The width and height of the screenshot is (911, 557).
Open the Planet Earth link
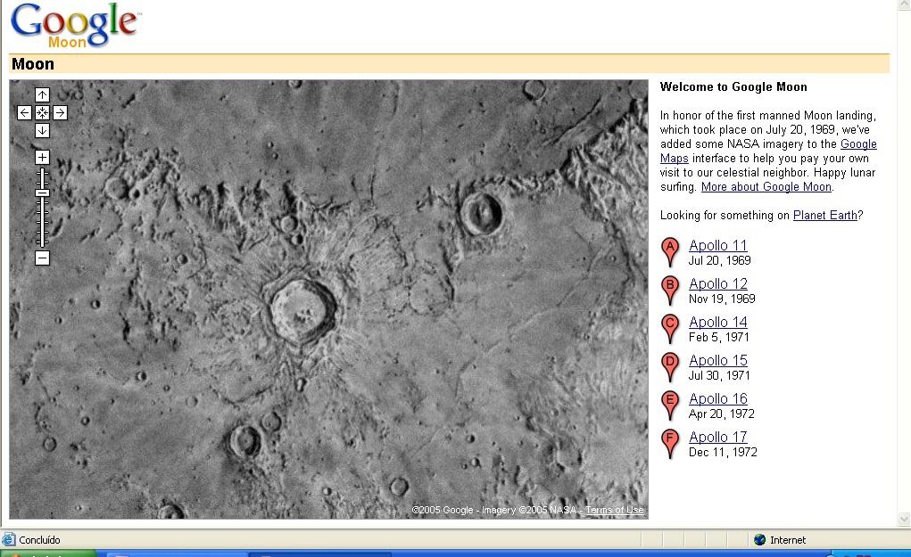(x=825, y=216)
